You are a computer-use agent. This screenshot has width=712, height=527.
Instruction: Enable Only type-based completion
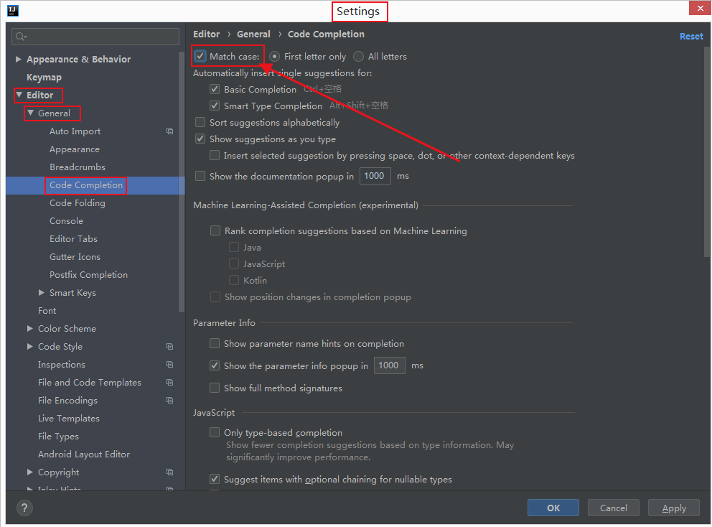215,432
